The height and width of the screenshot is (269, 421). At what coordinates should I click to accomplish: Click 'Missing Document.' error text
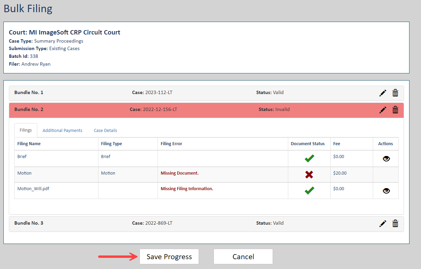tap(180, 173)
